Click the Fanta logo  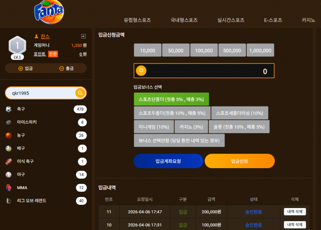(x=49, y=12)
